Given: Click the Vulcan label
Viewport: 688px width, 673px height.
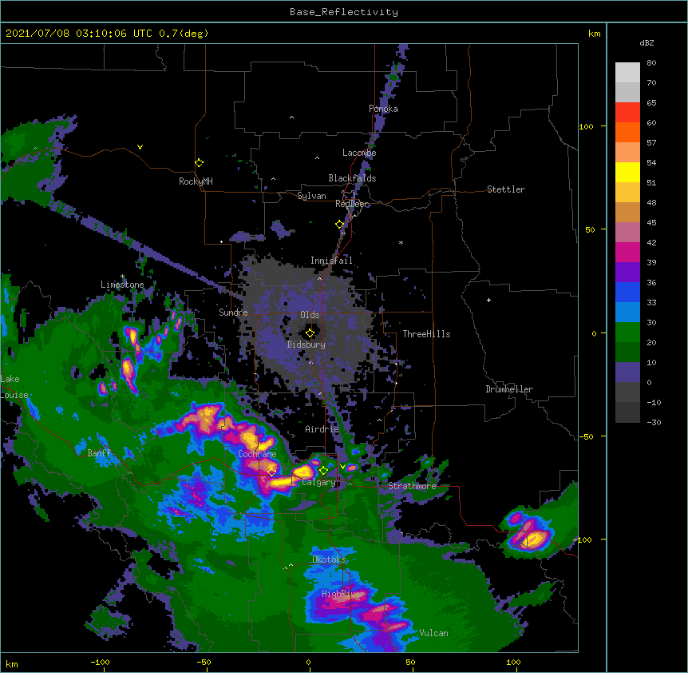Looking at the screenshot, I should [x=434, y=633].
